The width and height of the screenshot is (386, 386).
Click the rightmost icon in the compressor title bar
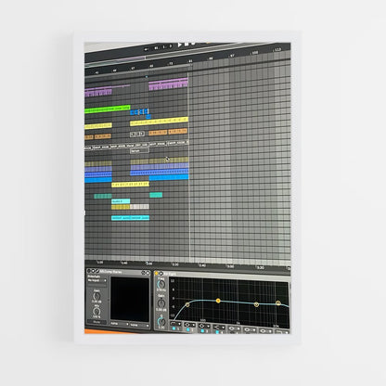point(148,273)
